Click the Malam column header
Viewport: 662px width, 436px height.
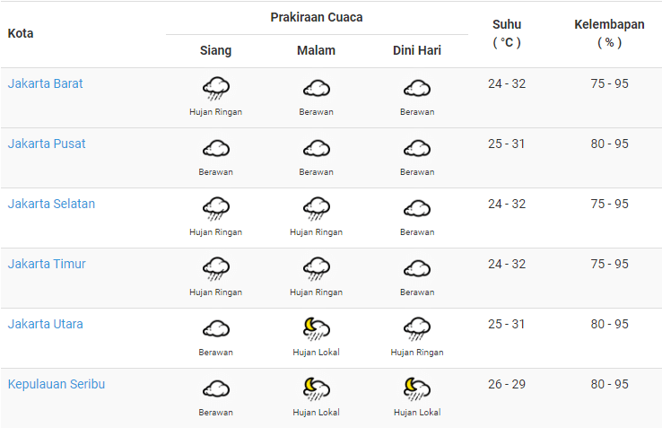pos(316,50)
